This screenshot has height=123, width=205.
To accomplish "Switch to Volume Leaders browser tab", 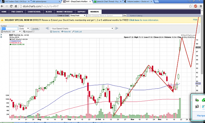I will coord(138,2).
